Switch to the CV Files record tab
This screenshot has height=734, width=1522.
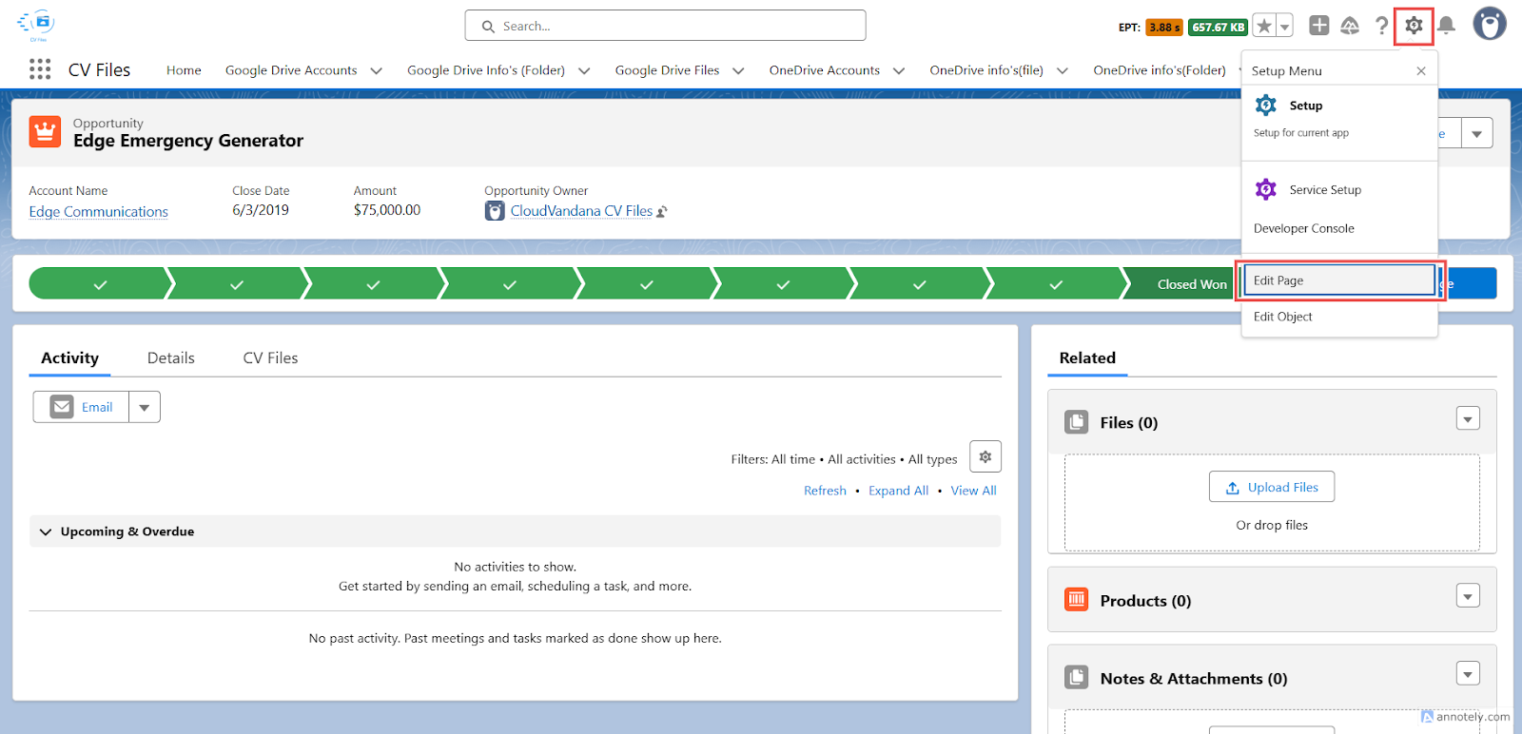point(270,358)
